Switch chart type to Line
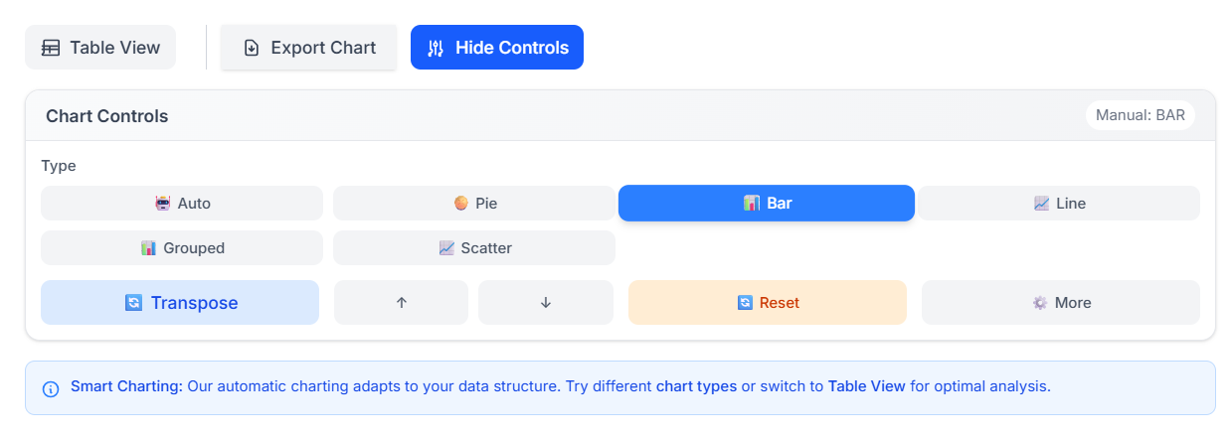1232x439 pixels. [1059, 204]
